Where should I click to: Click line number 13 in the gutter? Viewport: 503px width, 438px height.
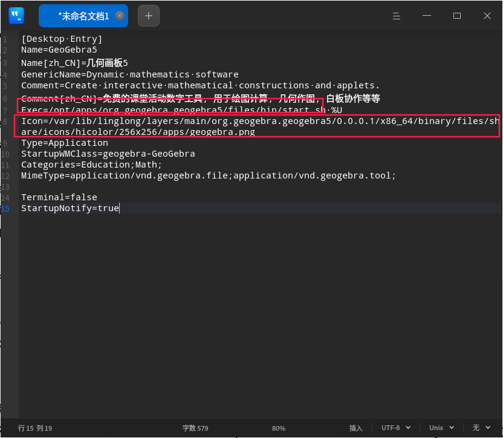5,187
